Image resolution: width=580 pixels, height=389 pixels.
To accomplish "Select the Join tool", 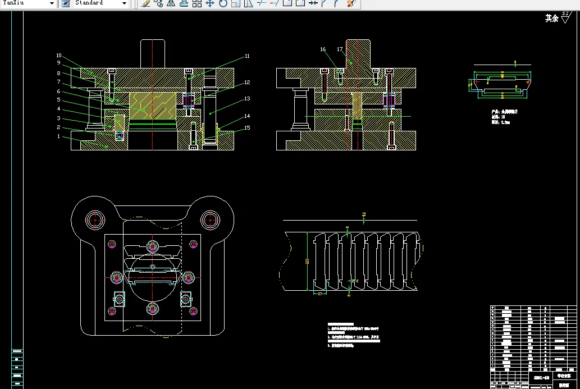I will (313, 3).
